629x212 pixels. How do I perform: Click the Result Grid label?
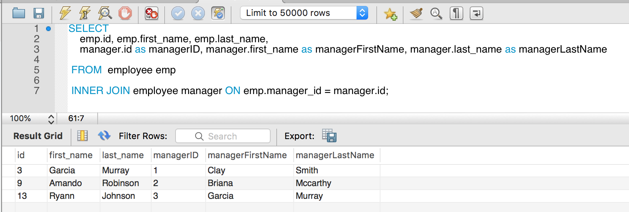coord(38,136)
